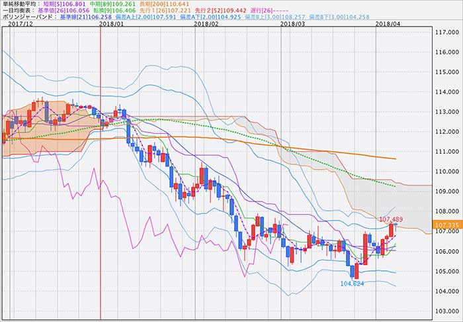
Task: Click the 103.000 price axis label
Action: 446,311
